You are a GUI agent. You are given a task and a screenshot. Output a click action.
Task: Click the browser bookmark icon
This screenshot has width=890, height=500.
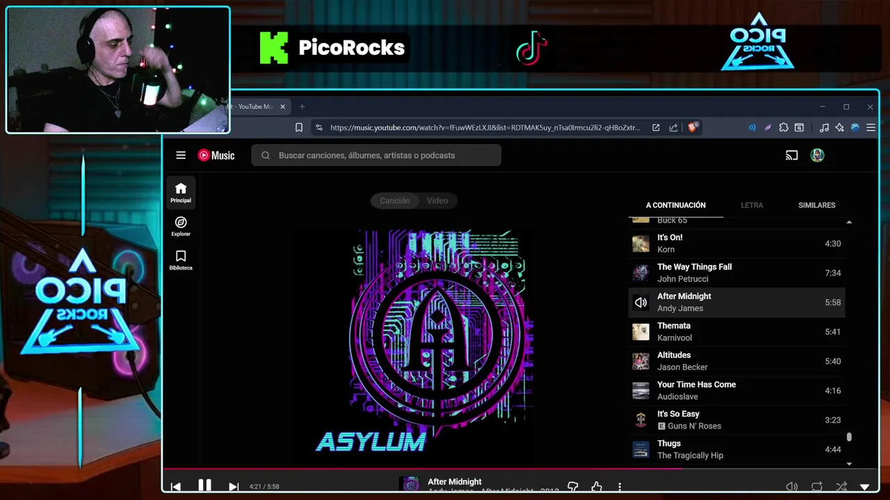299,128
